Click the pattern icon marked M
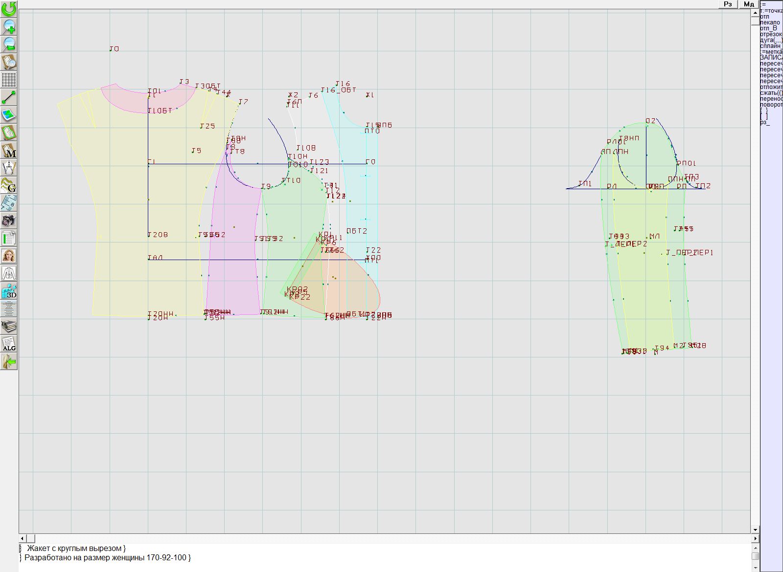This screenshot has width=783, height=572. pyautogui.click(x=9, y=151)
